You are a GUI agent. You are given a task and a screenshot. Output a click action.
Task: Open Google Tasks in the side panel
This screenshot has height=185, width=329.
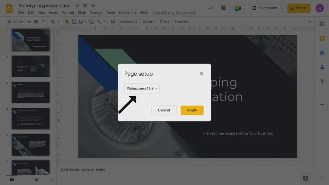(x=322, y=52)
